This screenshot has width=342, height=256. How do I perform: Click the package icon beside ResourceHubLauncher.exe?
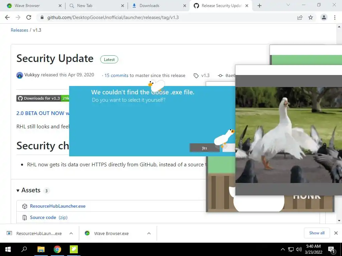(25, 206)
